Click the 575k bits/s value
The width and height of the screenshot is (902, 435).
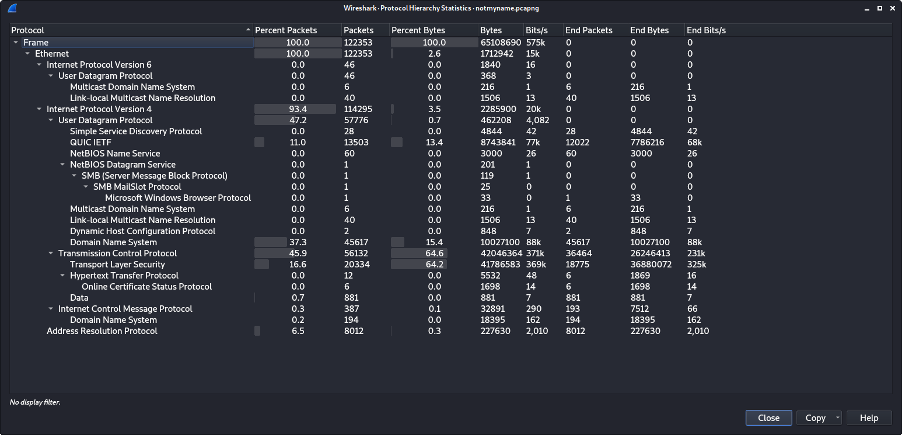point(536,43)
